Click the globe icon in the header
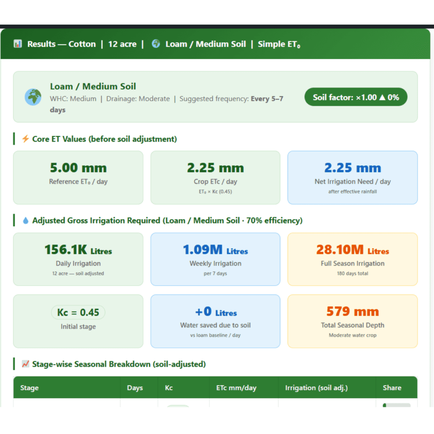Viewport: 434px width, 434px height. coord(156,44)
